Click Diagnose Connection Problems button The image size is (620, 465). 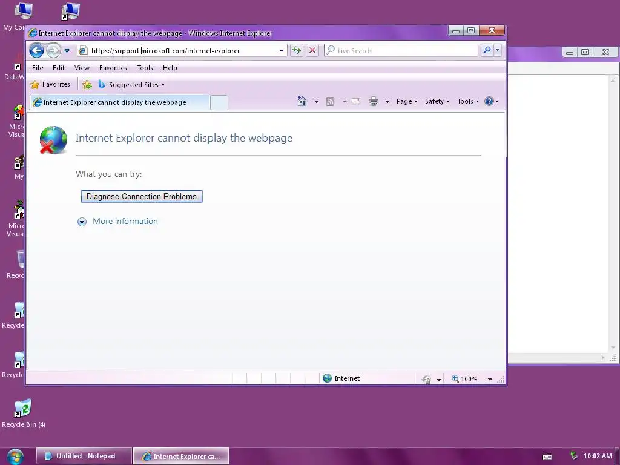142,197
